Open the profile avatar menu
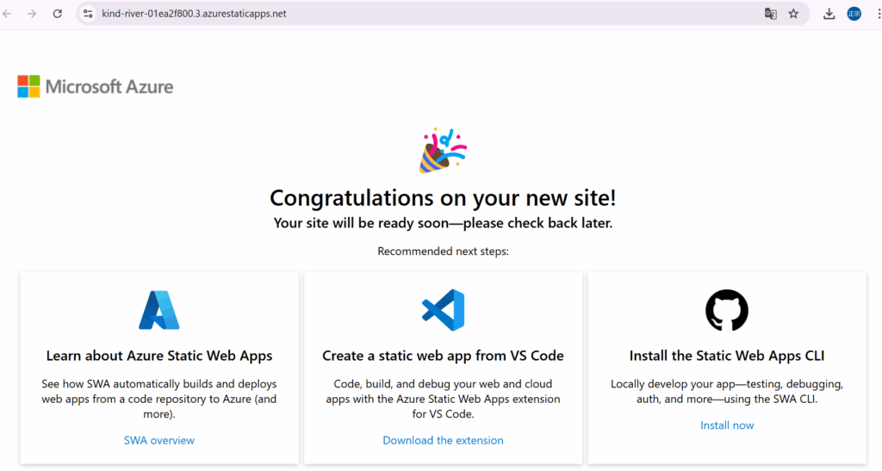Image resolution: width=882 pixels, height=471 pixels. (854, 14)
